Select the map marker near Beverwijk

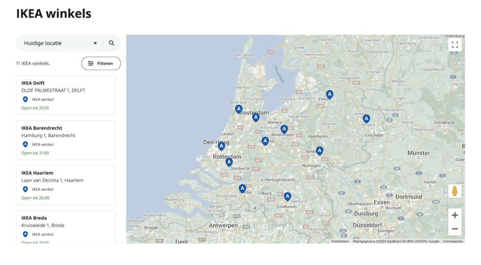pyautogui.click(x=239, y=109)
